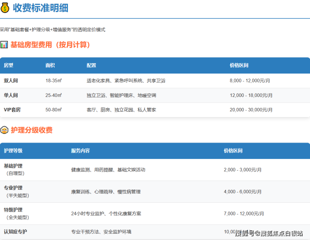The image size is (310, 240).
Task: Click the 服务内容 column header
Action: pyautogui.click(x=80, y=151)
